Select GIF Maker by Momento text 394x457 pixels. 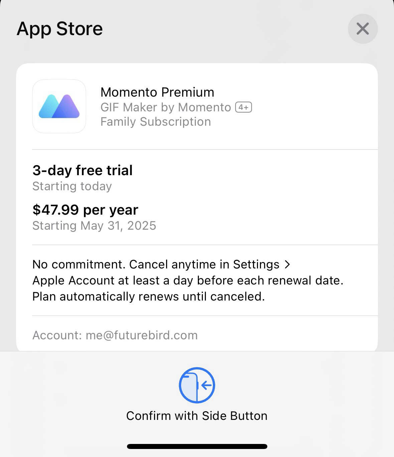point(166,107)
